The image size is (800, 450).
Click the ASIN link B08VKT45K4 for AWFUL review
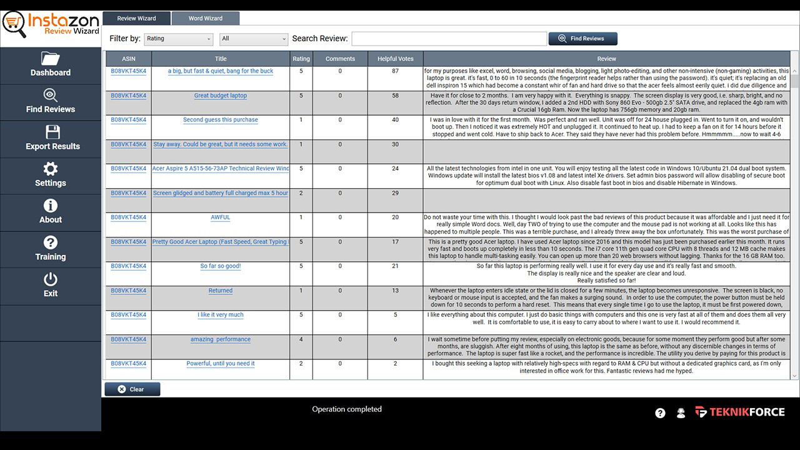pos(127,217)
